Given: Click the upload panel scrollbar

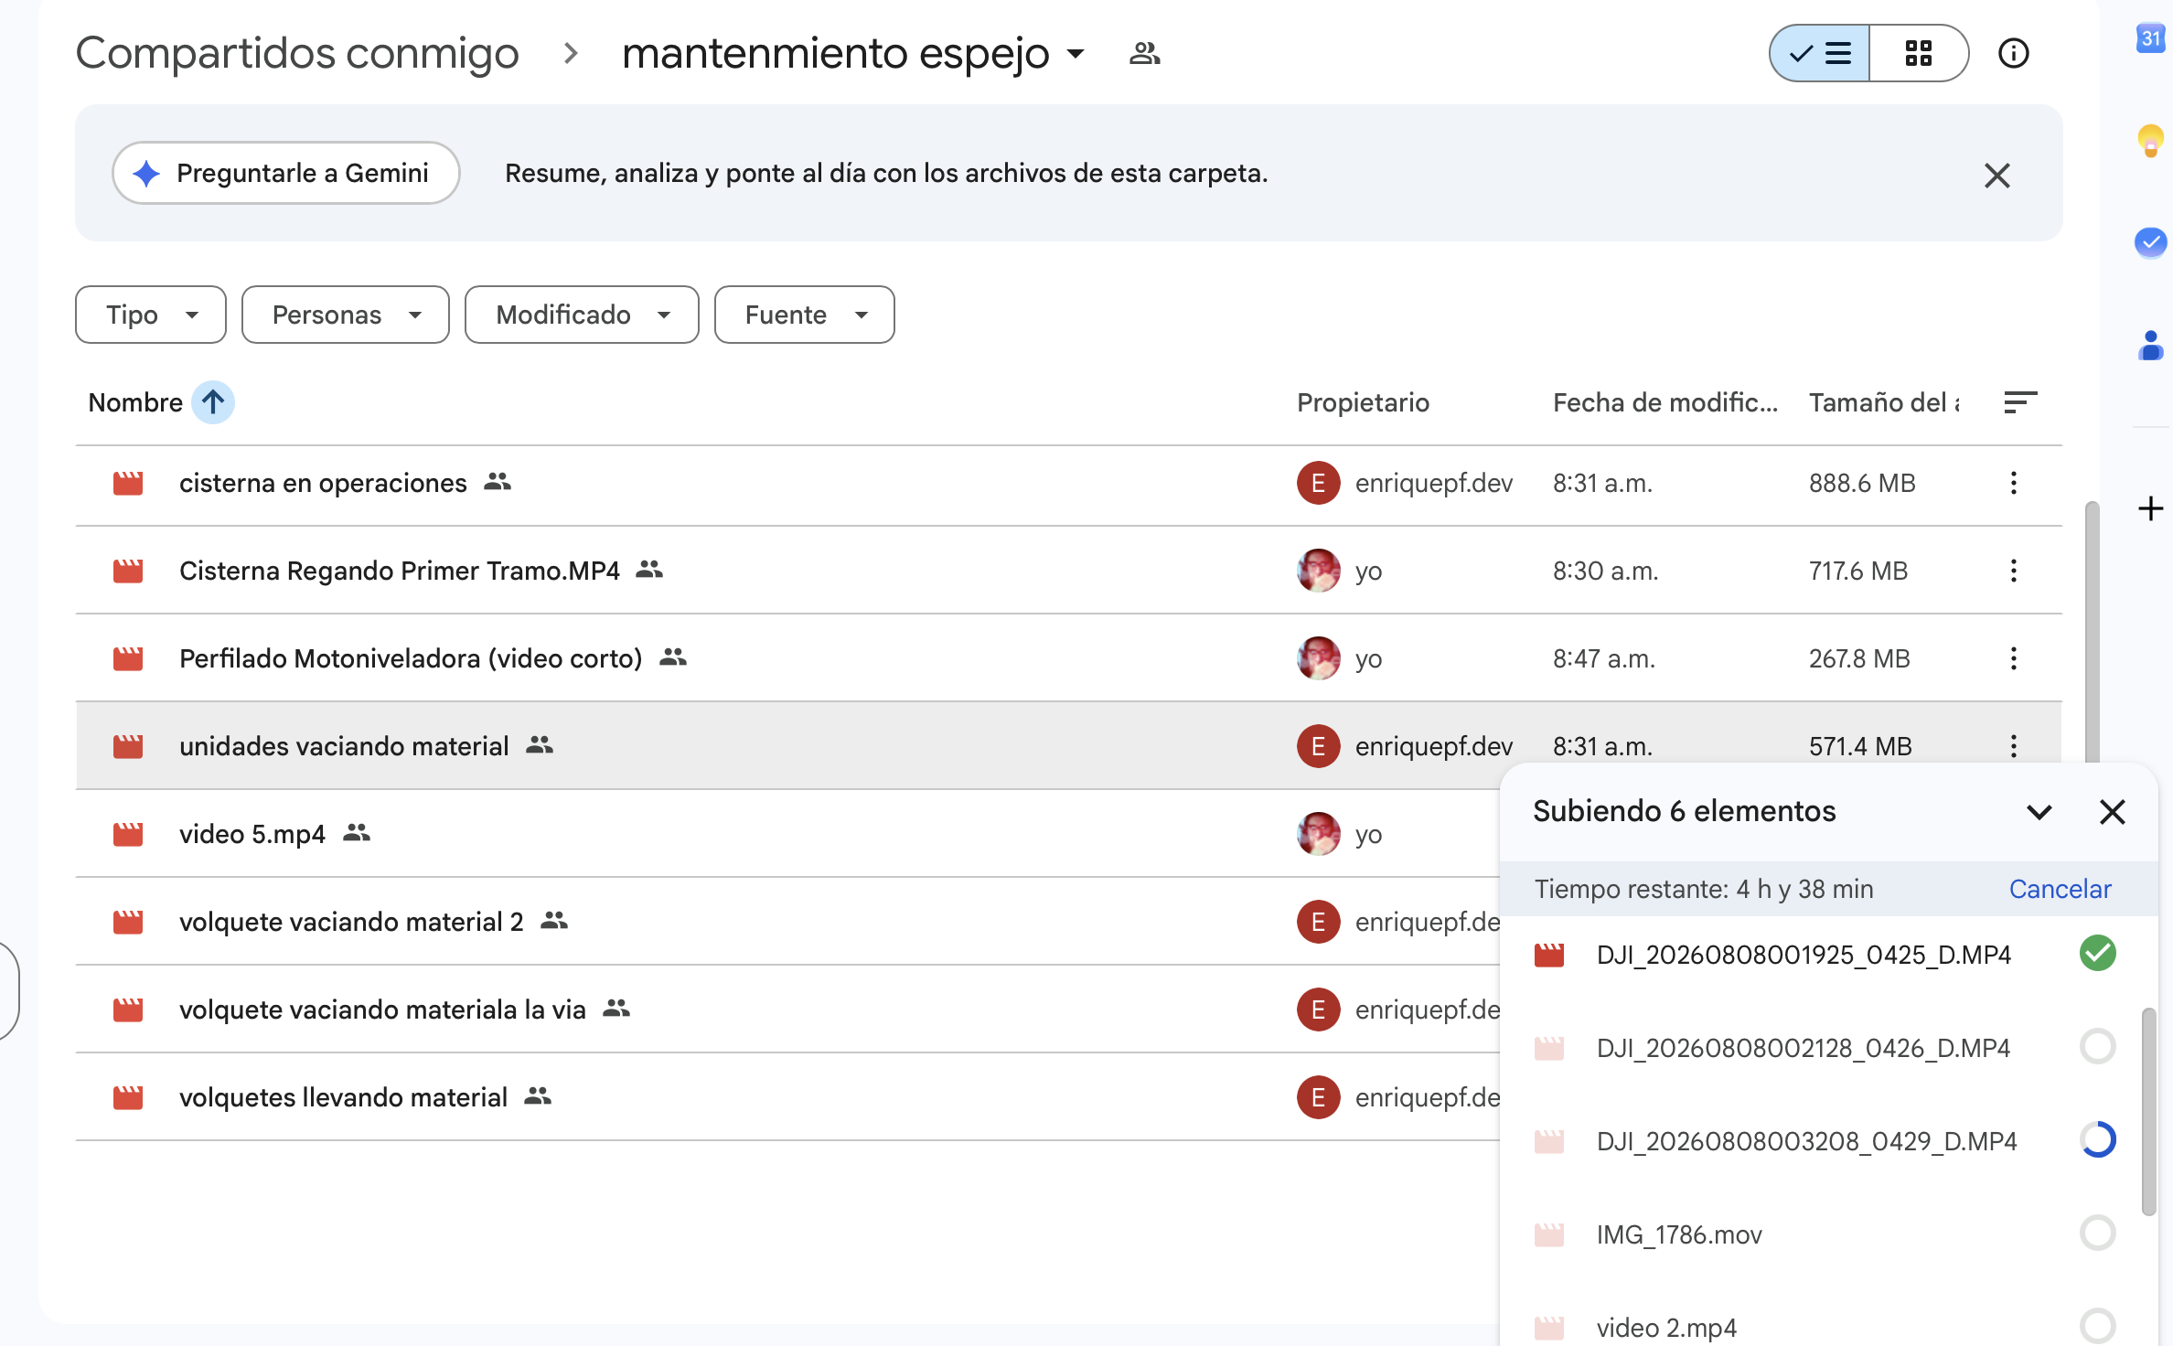Looking at the screenshot, I should (x=2149, y=1111).
